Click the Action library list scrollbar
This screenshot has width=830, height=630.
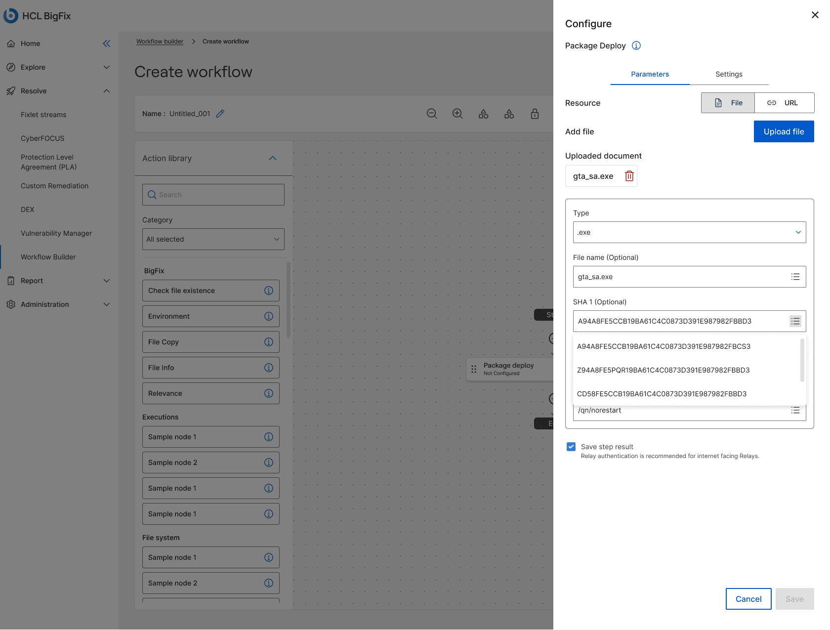coord(289,300)
